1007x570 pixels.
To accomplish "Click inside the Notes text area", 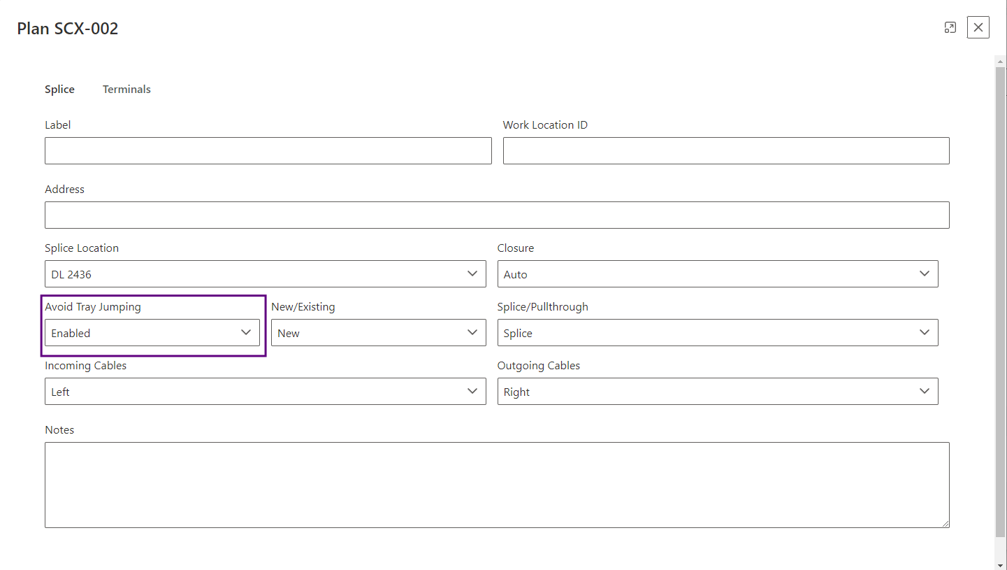I will [x=497, y=485].
